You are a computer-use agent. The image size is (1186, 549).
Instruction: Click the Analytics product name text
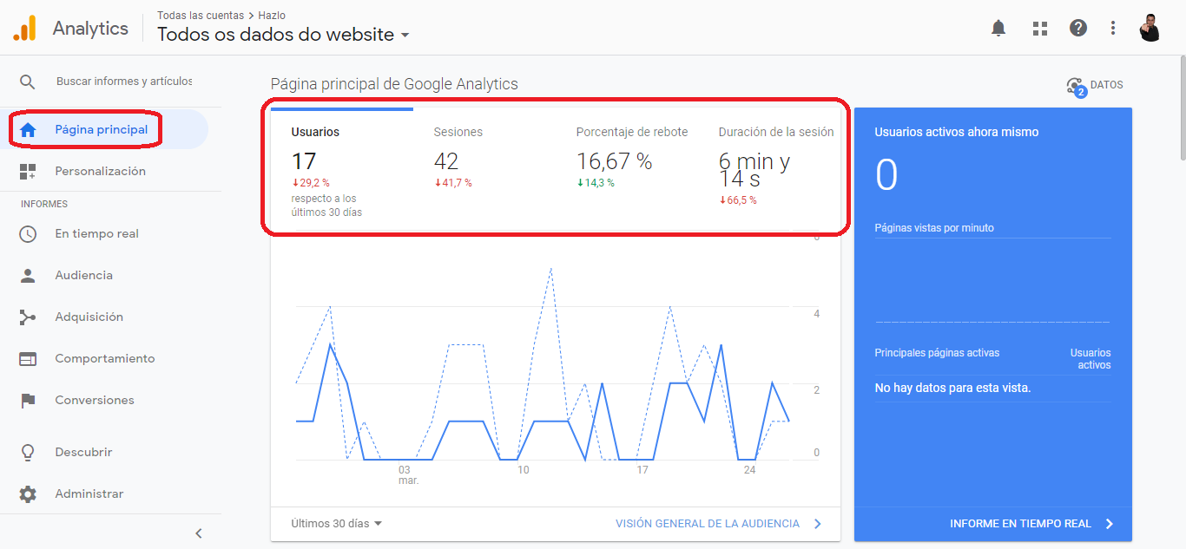90,28
